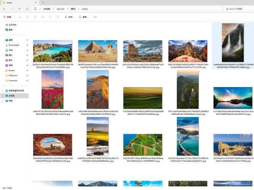Expand the 百度网盘同步空间 tree node
254x190 pixels.
click(x=3, y=91)
